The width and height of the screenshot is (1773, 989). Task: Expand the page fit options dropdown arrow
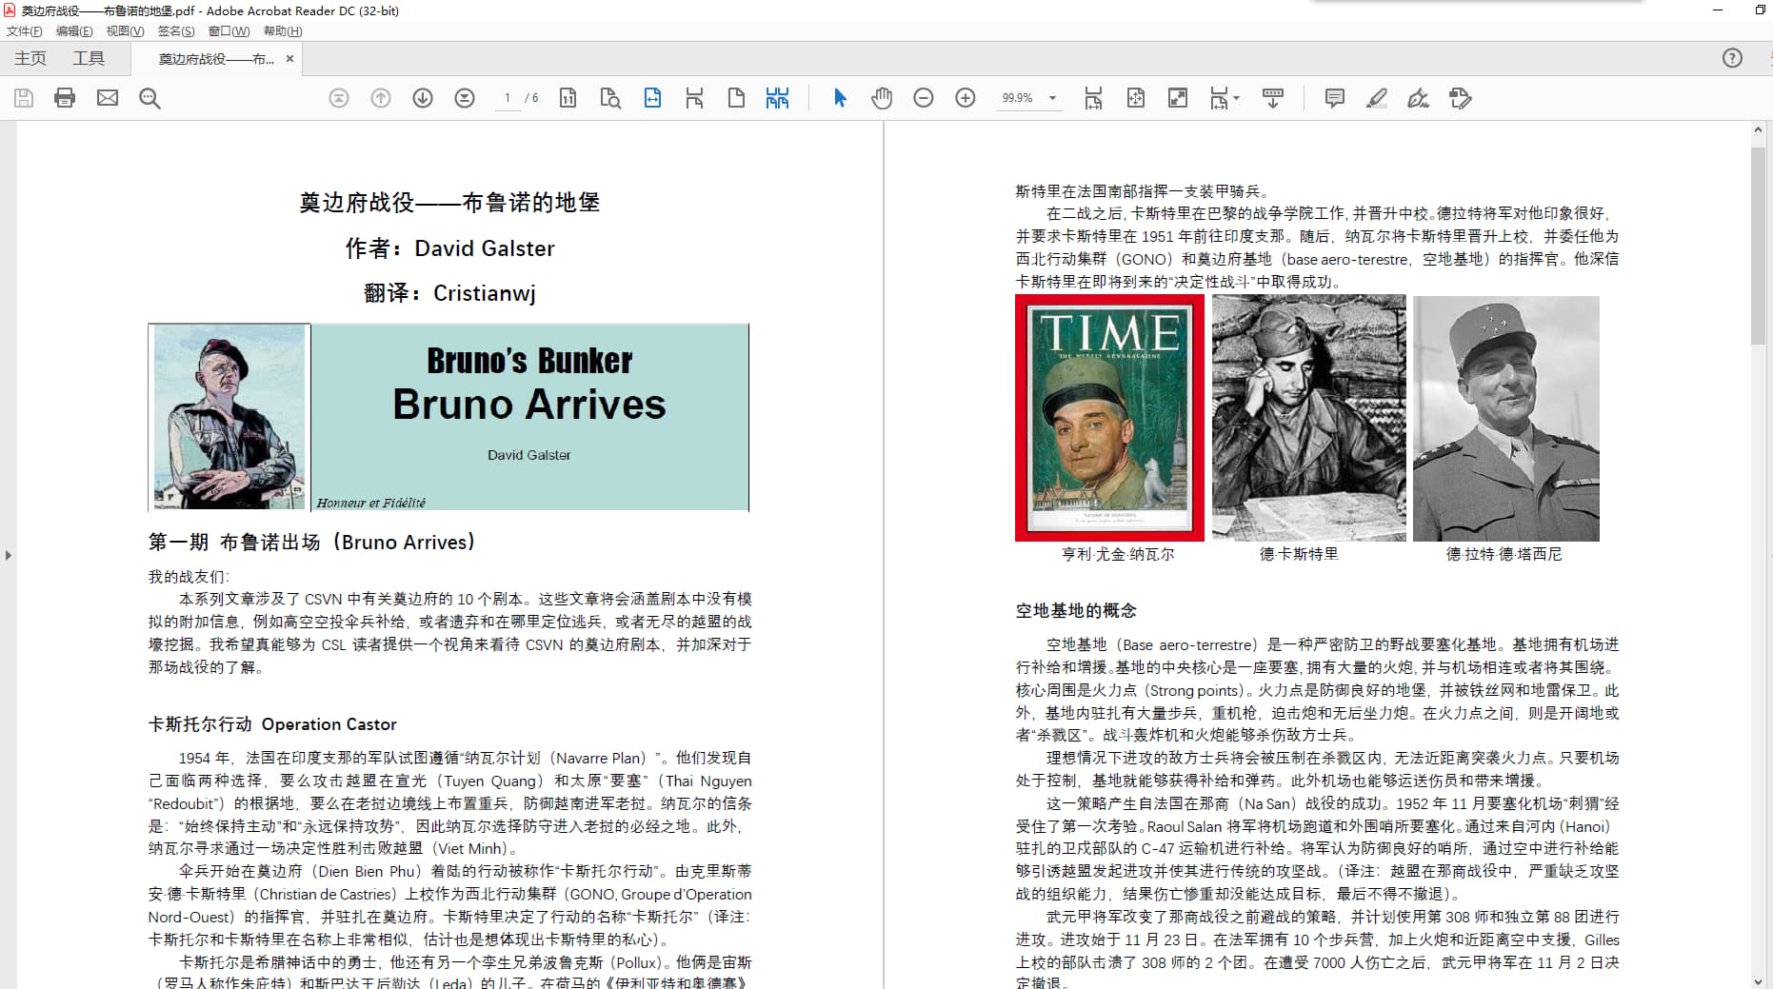1236,98
